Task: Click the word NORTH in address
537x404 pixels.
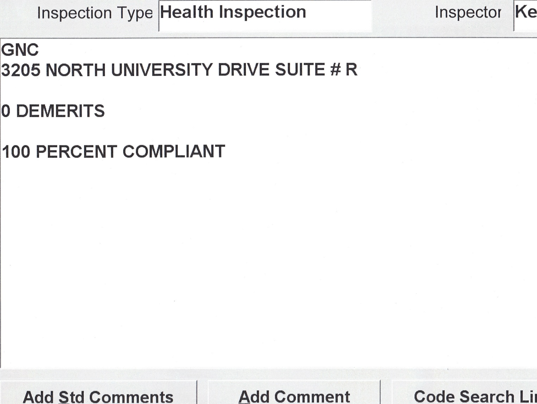Action: click(x=75, y=70)
